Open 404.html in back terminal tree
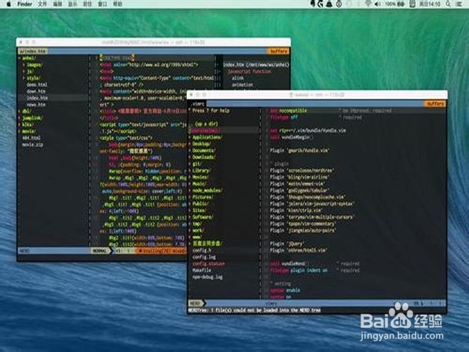469x352 pixels. 31,138
